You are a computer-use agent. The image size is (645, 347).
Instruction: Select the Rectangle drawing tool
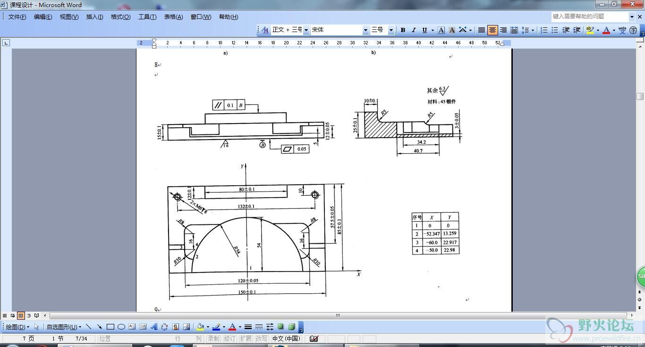click(110, 327)
